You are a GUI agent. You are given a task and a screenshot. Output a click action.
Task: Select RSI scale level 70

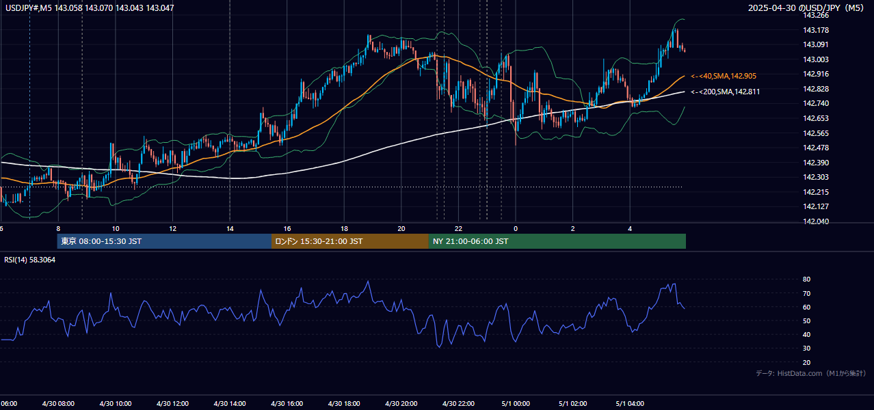pos(806,293)
